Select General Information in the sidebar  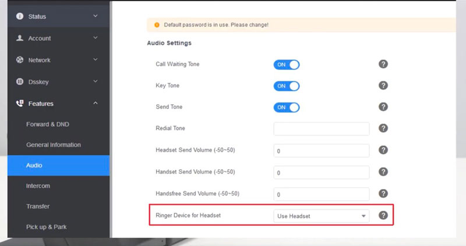click(54, 145)
